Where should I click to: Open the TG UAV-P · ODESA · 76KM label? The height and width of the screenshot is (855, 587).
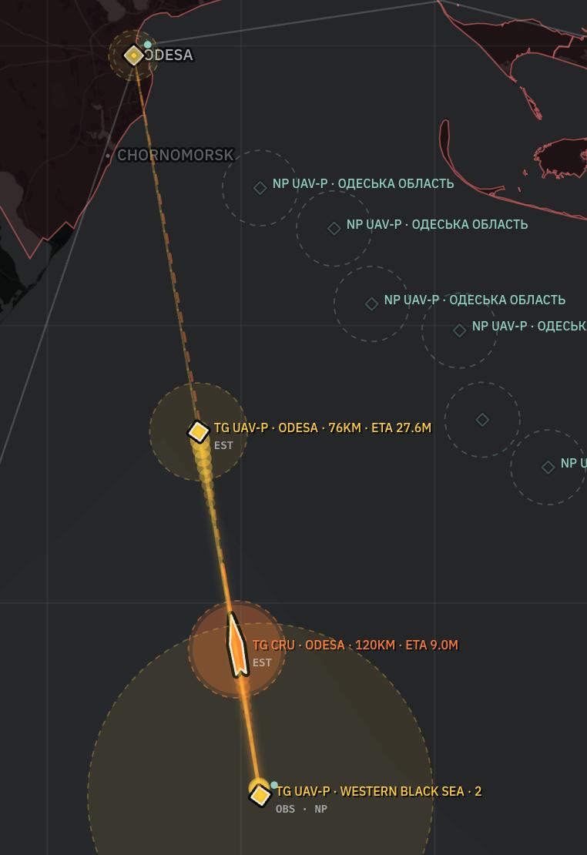[323, 427]
